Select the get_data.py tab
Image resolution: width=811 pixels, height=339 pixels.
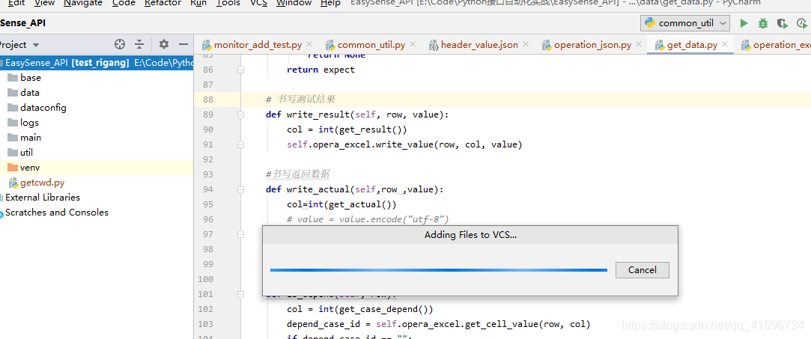click(692, 44)
